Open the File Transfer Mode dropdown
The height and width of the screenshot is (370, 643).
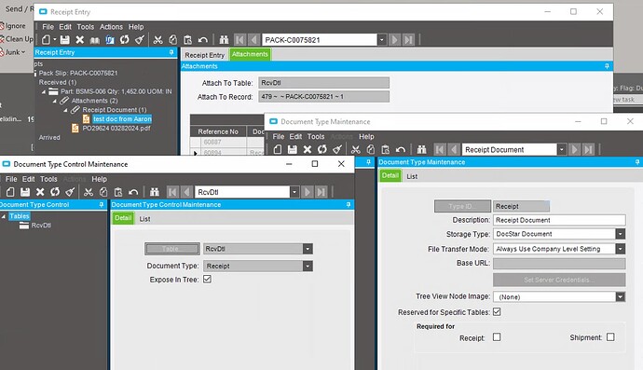tap(621, 249)
